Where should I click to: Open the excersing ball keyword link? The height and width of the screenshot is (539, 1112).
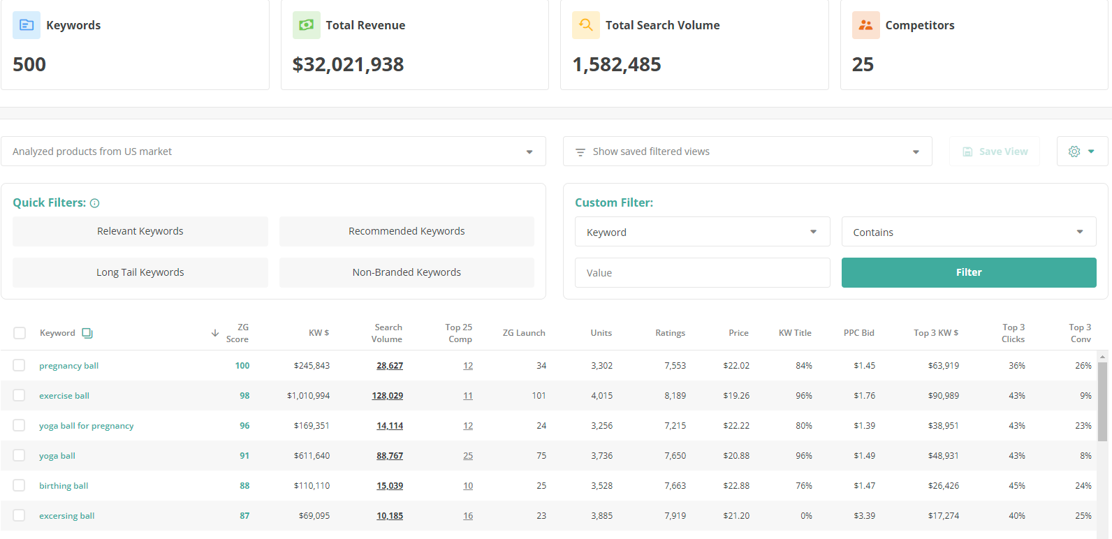pyautogui.click(x=66, y=516)
